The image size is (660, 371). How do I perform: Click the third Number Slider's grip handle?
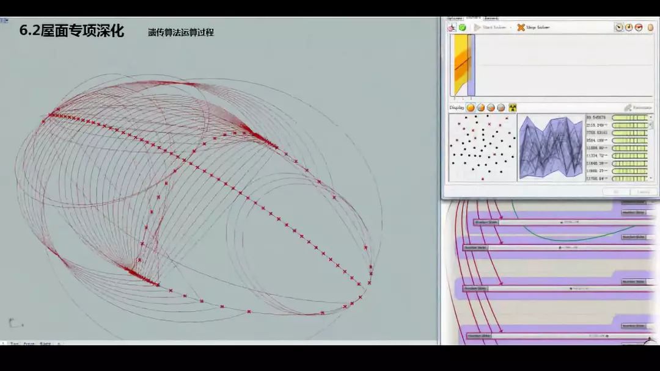tap(571, 289)
